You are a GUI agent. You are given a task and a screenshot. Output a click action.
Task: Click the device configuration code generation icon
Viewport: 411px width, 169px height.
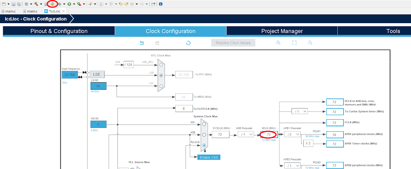(53, 4)
